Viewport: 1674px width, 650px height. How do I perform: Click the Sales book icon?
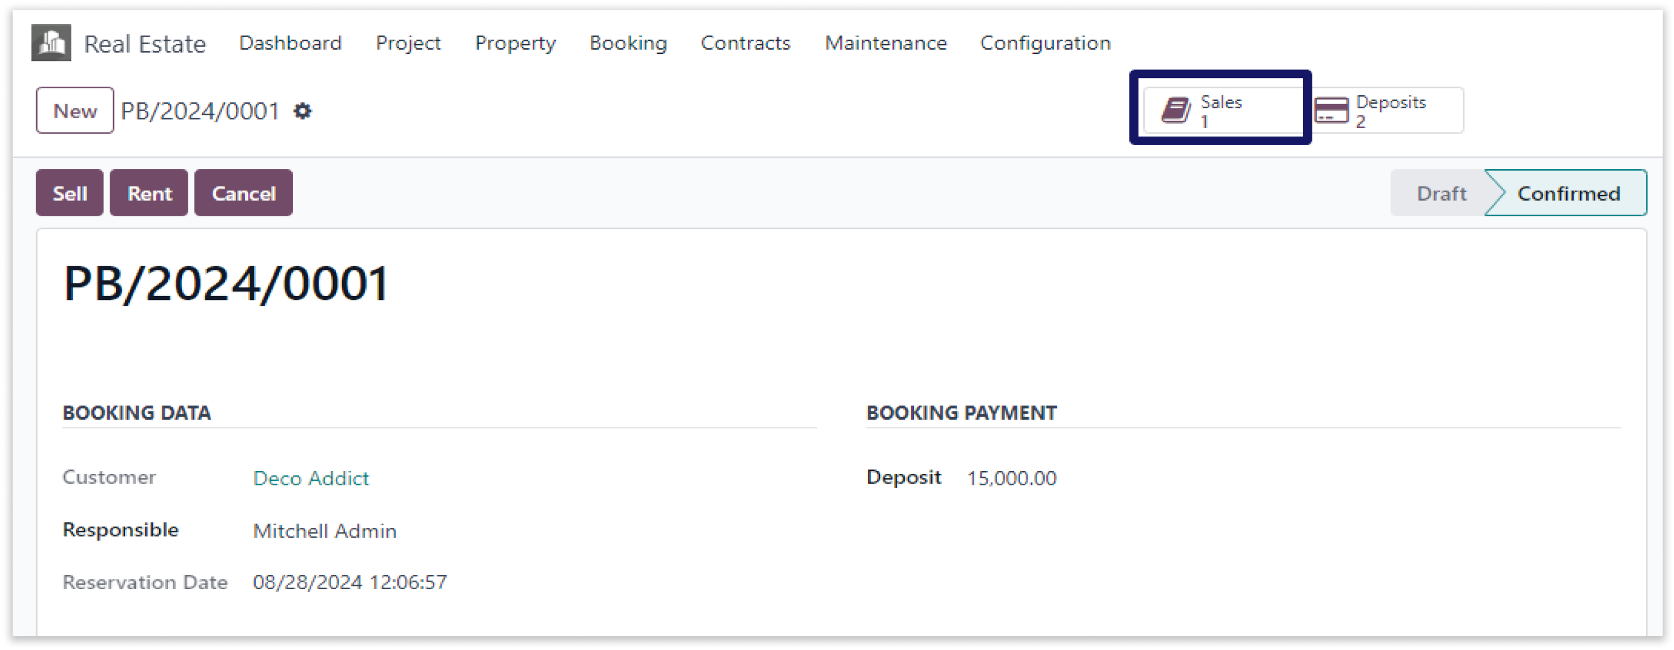1176,110
